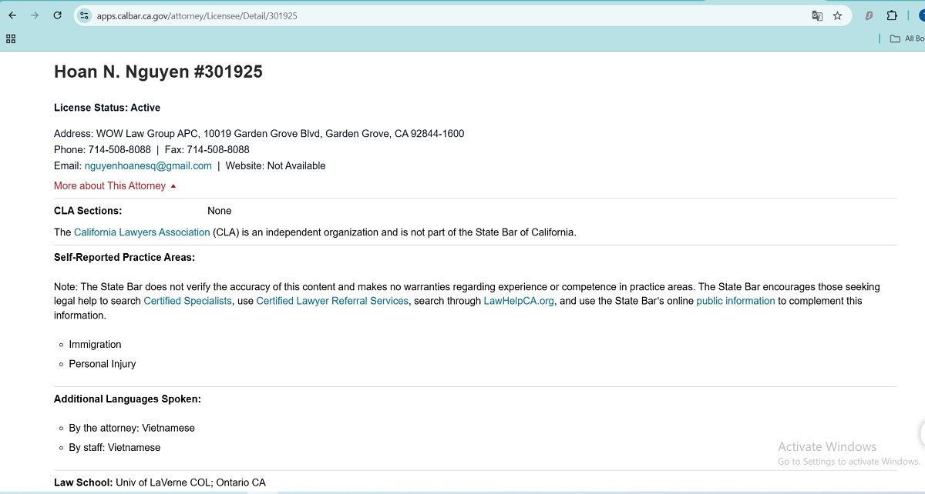
Task: Bookmark this page with star icon
Action: coord(837,15)
